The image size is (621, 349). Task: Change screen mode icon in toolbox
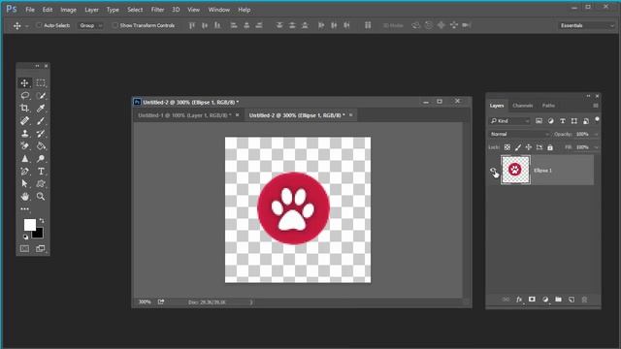tap(41, 249)
